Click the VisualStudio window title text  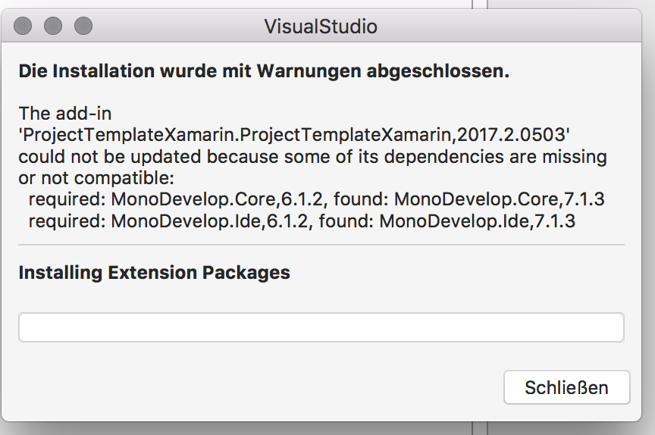pyautogui.click(x=321, y=27)
